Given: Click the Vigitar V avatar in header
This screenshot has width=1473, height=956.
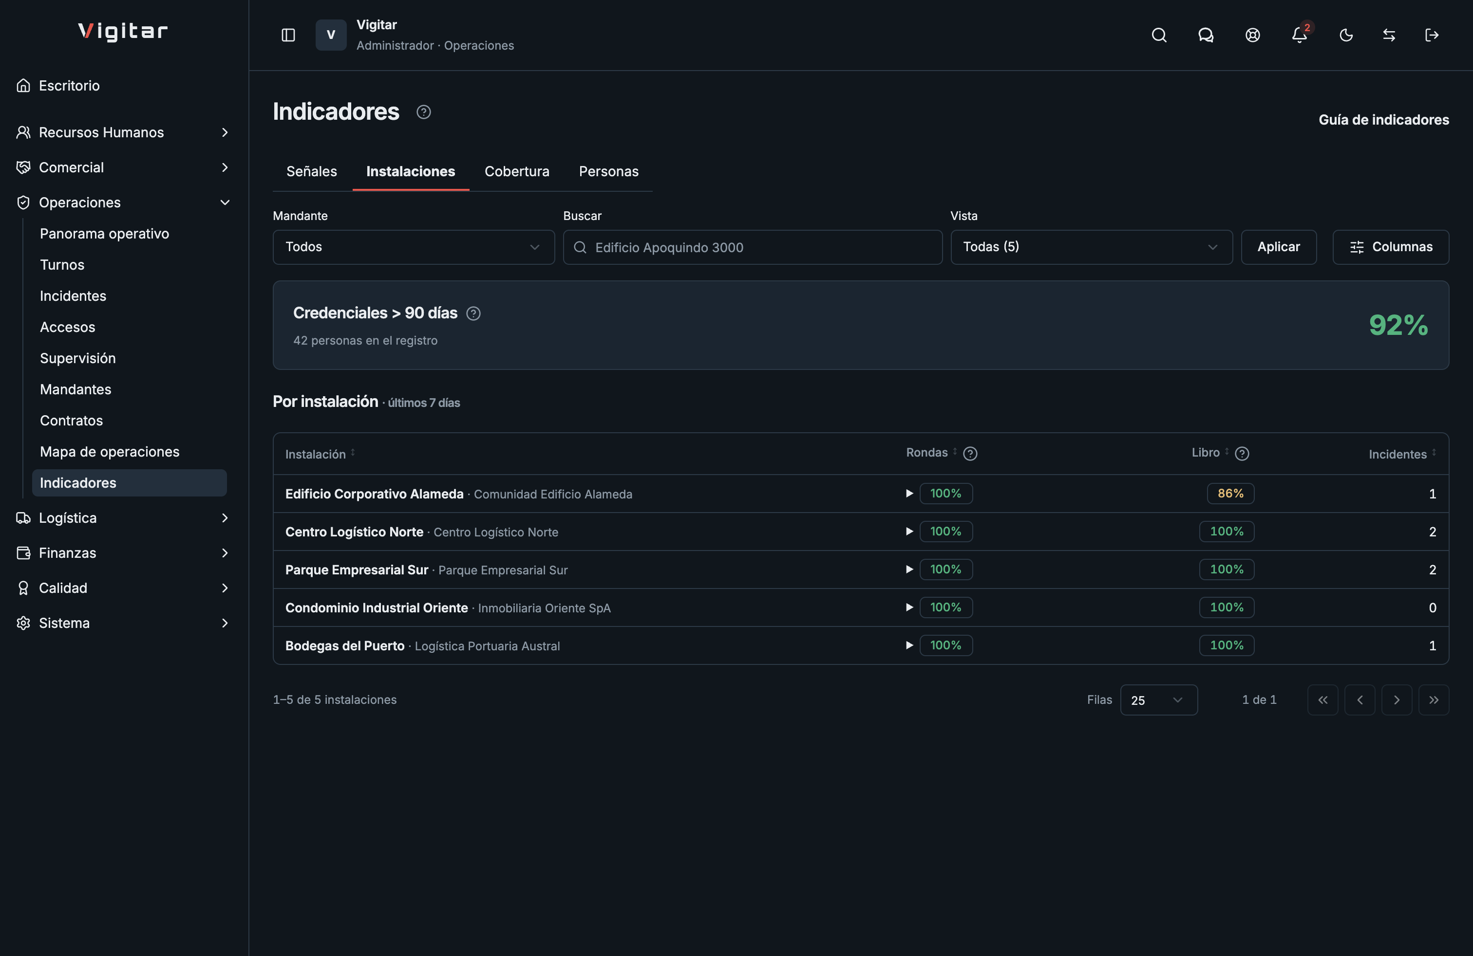Looking at the screenshot, I should [331, 35].
